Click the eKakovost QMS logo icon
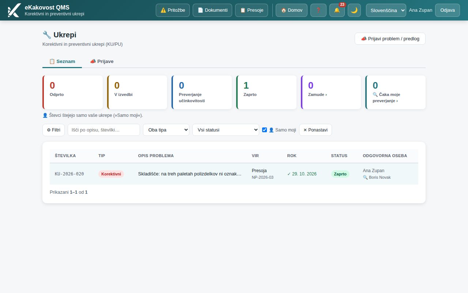Screen dimensions: 468x293 click(x=14, y=10)
